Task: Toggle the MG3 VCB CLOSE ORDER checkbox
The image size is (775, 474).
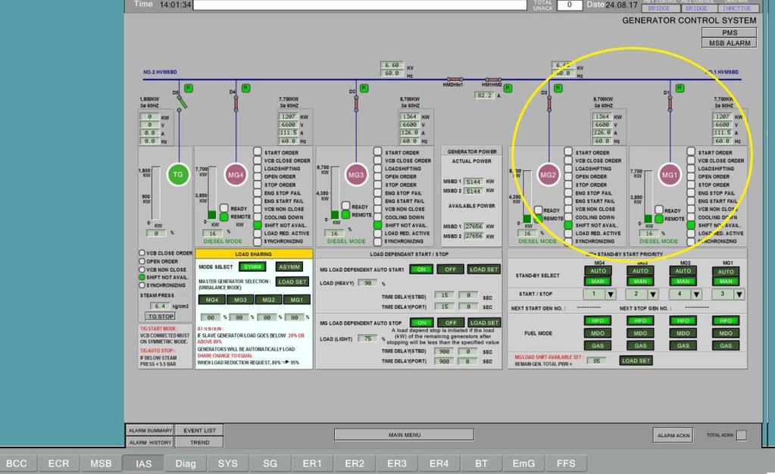Action: point(377,160)
